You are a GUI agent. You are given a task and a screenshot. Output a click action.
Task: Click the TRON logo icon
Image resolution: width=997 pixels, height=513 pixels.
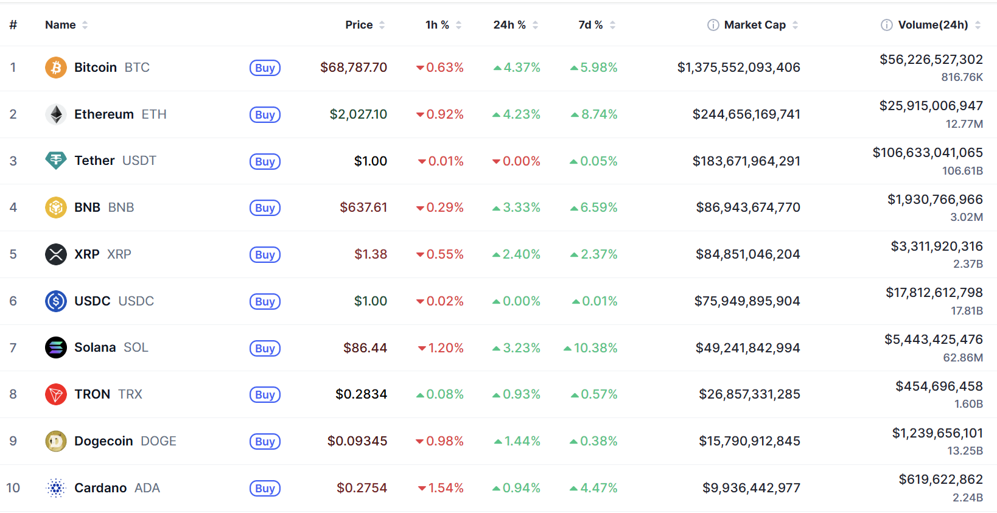click(x=56, y=394)
